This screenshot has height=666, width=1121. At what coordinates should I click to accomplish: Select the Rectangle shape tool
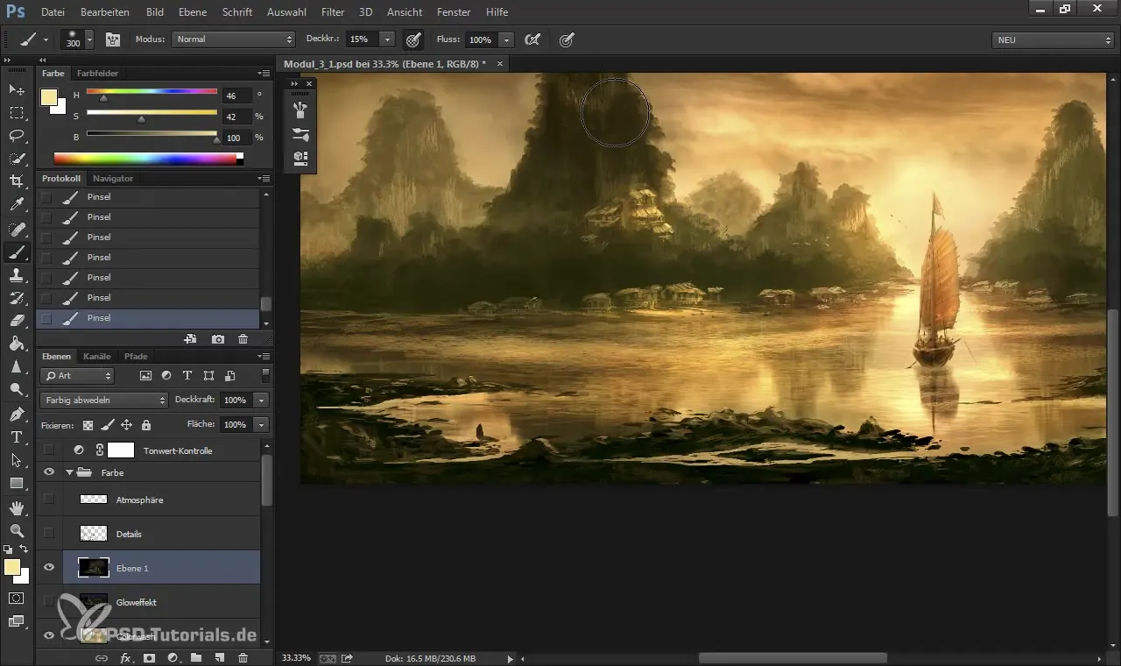click(x=17, y=483)
